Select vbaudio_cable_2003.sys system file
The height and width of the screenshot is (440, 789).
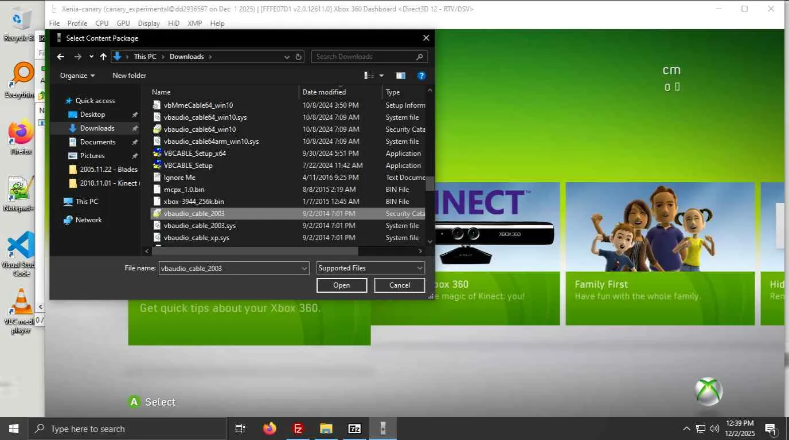click(x=200, y=226)
